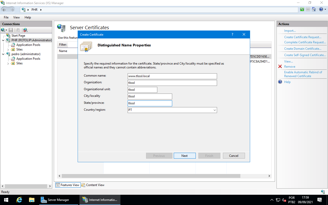Viewport: 328px width, 205px height.
Task: Click the Help question mark icon
Action: click(321, 9)
